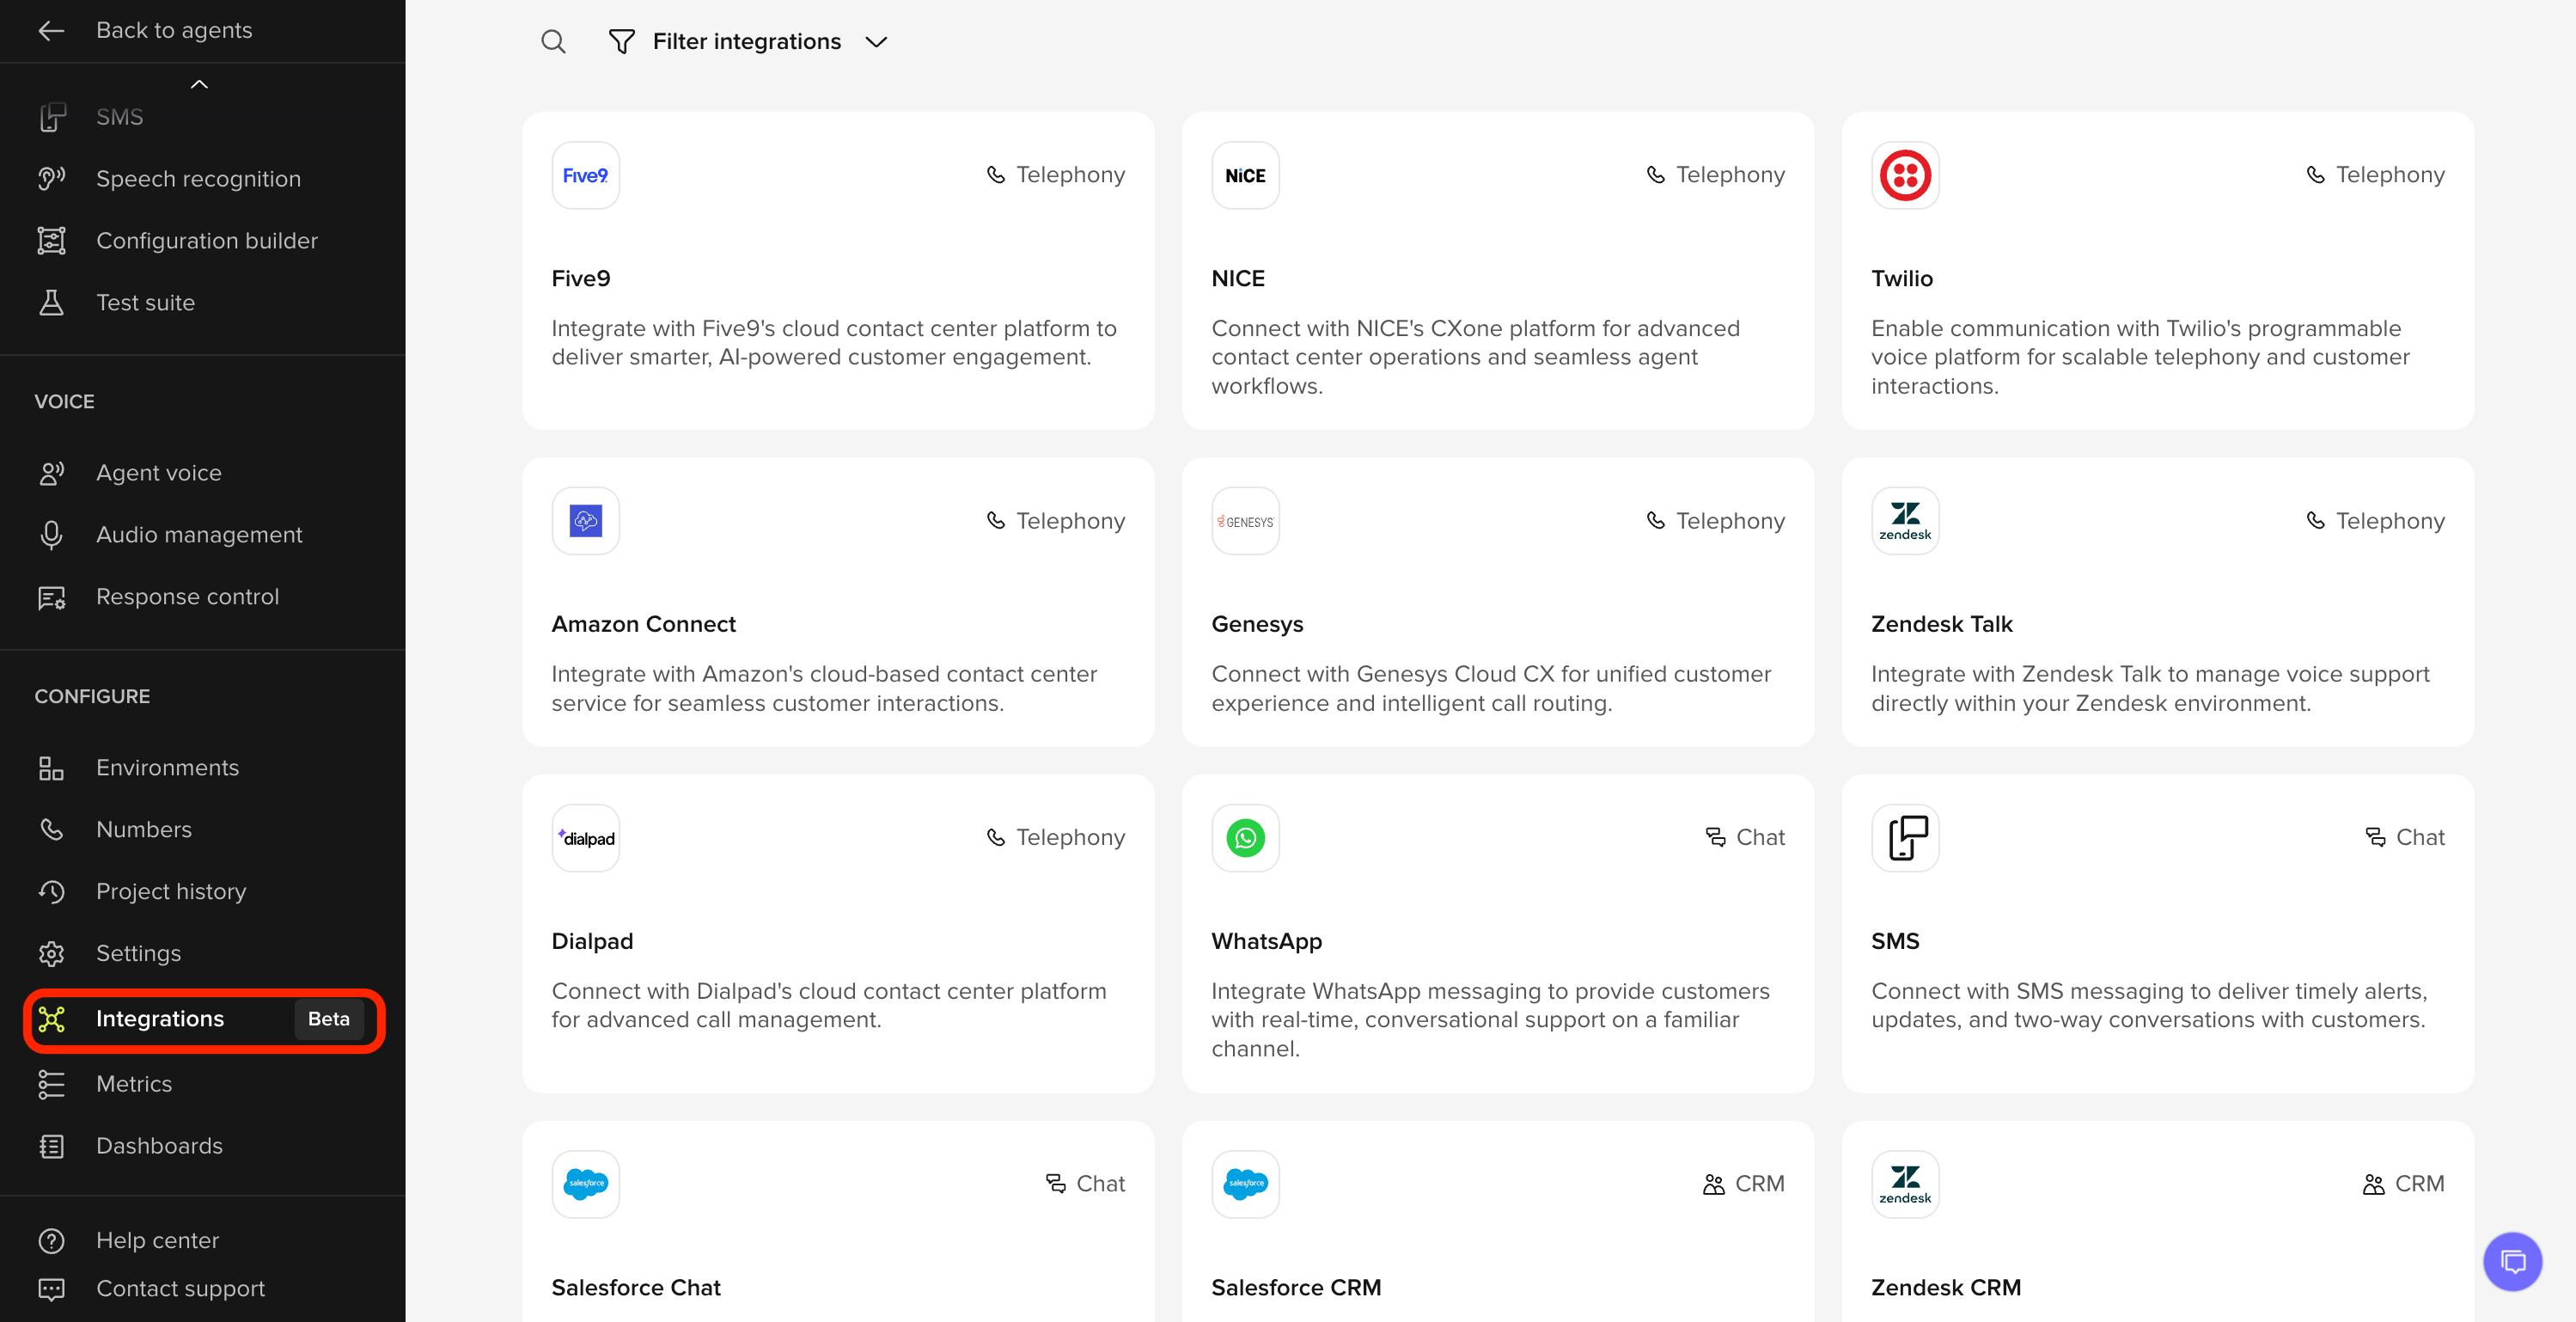Click the Project history clock icon
2576x1322 pixels.
(x=51, y=892)
